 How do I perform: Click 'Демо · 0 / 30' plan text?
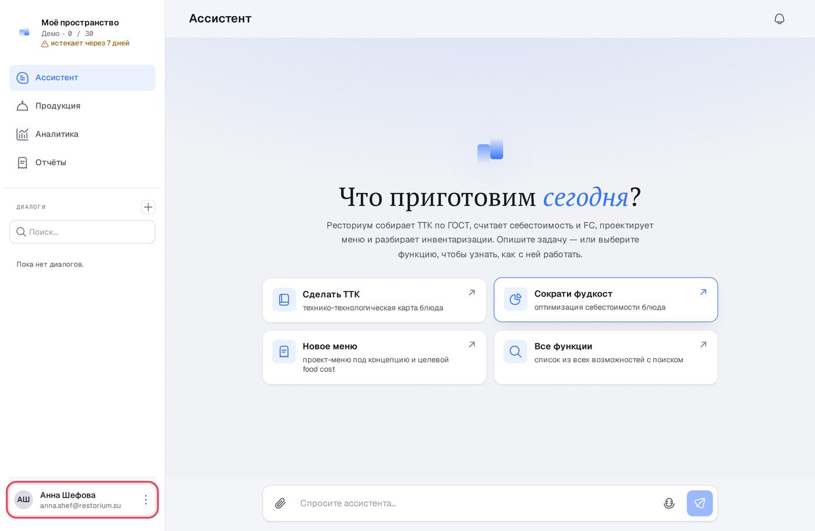tap(68, 34)
